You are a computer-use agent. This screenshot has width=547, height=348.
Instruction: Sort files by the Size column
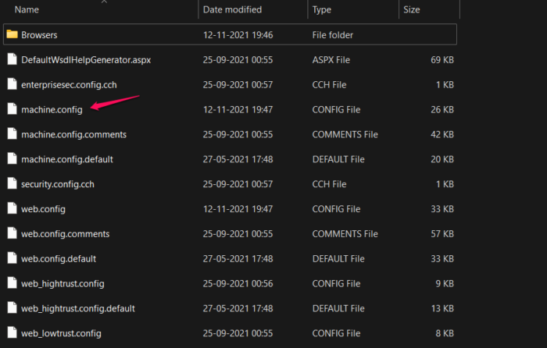[411, 10]
